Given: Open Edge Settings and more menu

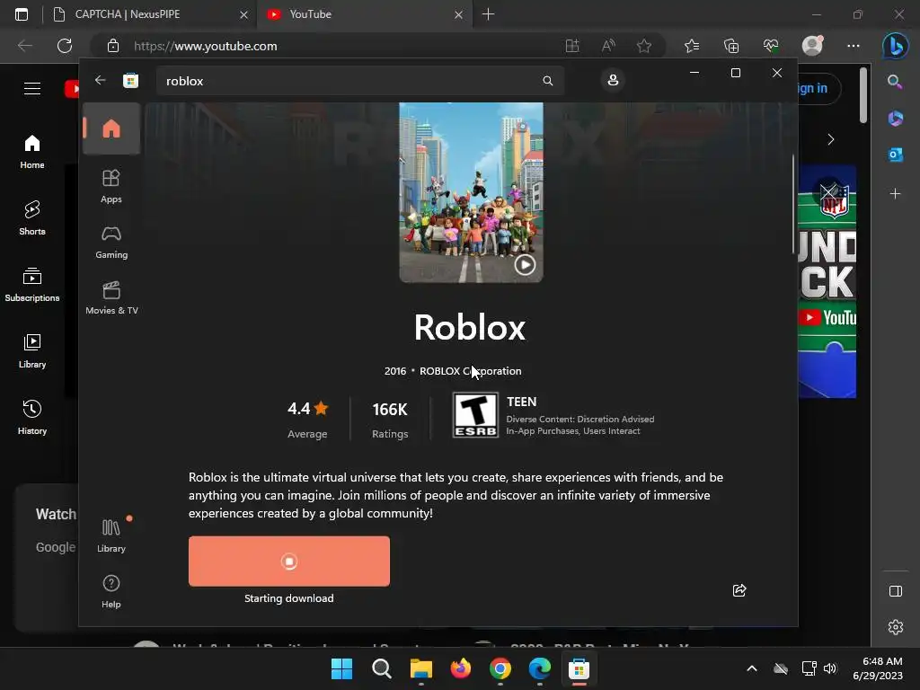Looking at the screenshot, I should [x=854, y=46].
